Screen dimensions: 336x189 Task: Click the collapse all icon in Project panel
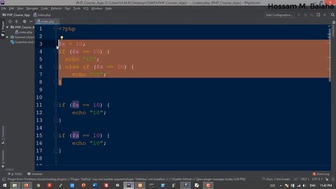[x=16, y=22]
